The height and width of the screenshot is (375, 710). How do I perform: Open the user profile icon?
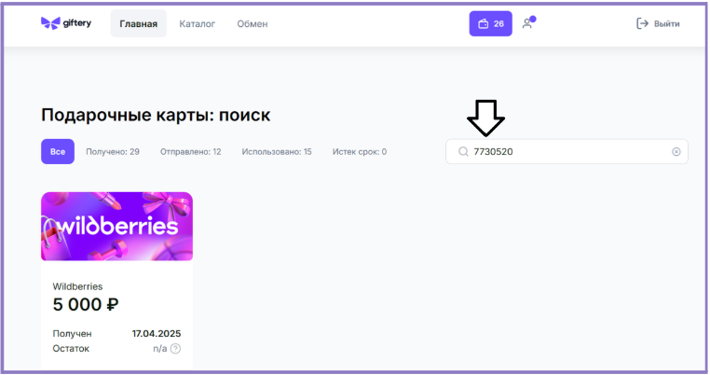click(528, 22)
